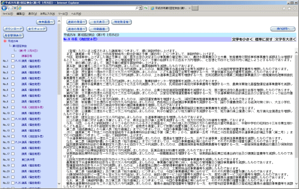The height and width of the screenshot is (189, 299).
Task: Open the recent pages dropdown beside Forward
Action: pyautogui.click(x=15, y=8)
